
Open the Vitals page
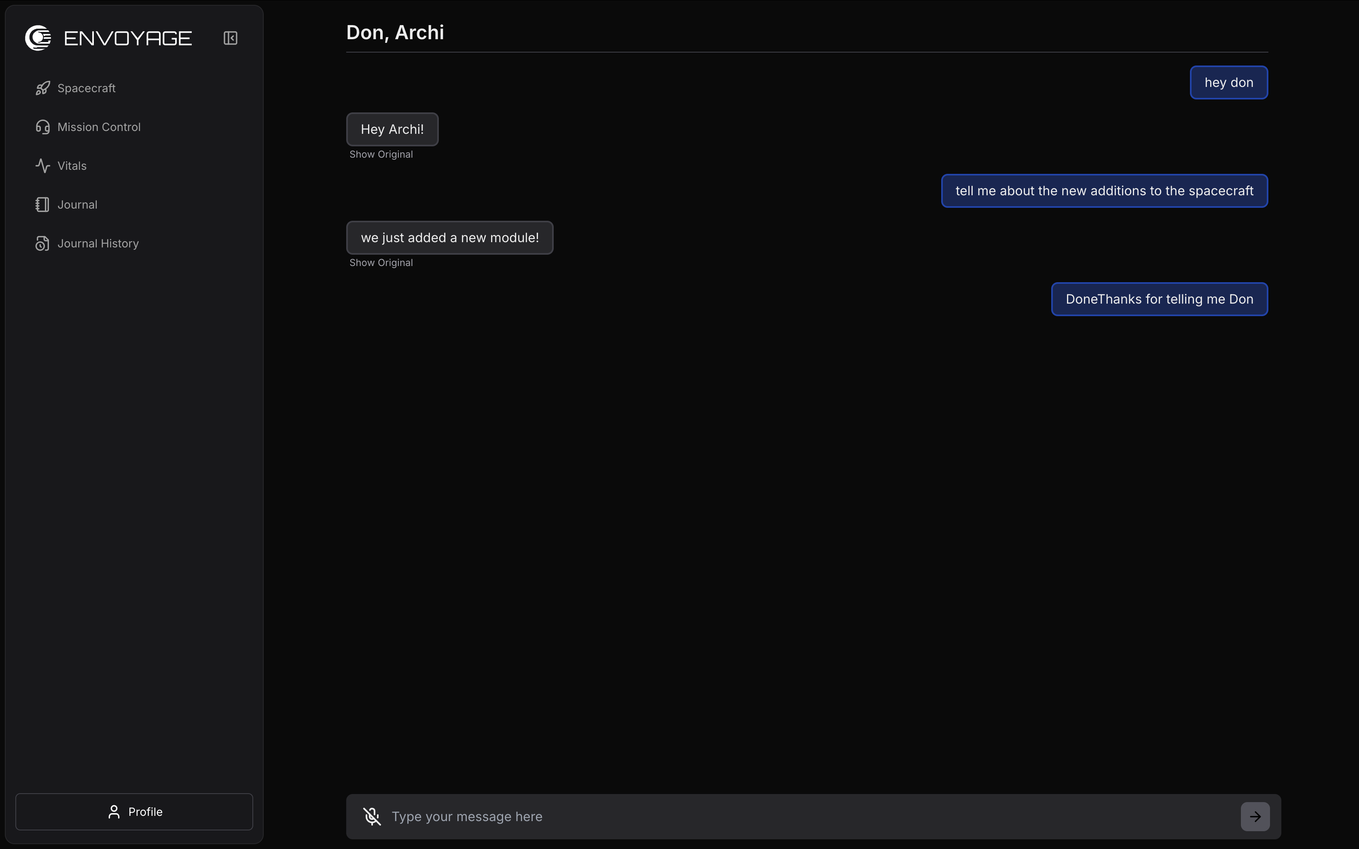tap(72, 166)
